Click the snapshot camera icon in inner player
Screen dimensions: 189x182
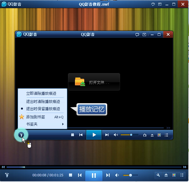[x=144, y=135]
